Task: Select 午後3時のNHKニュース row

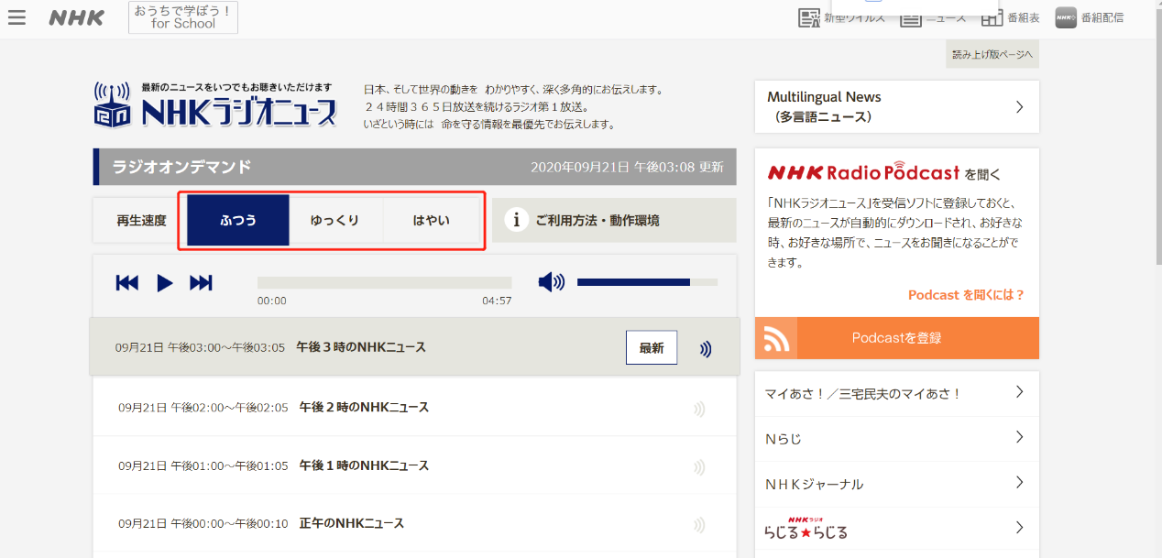Action: [414, 347]
